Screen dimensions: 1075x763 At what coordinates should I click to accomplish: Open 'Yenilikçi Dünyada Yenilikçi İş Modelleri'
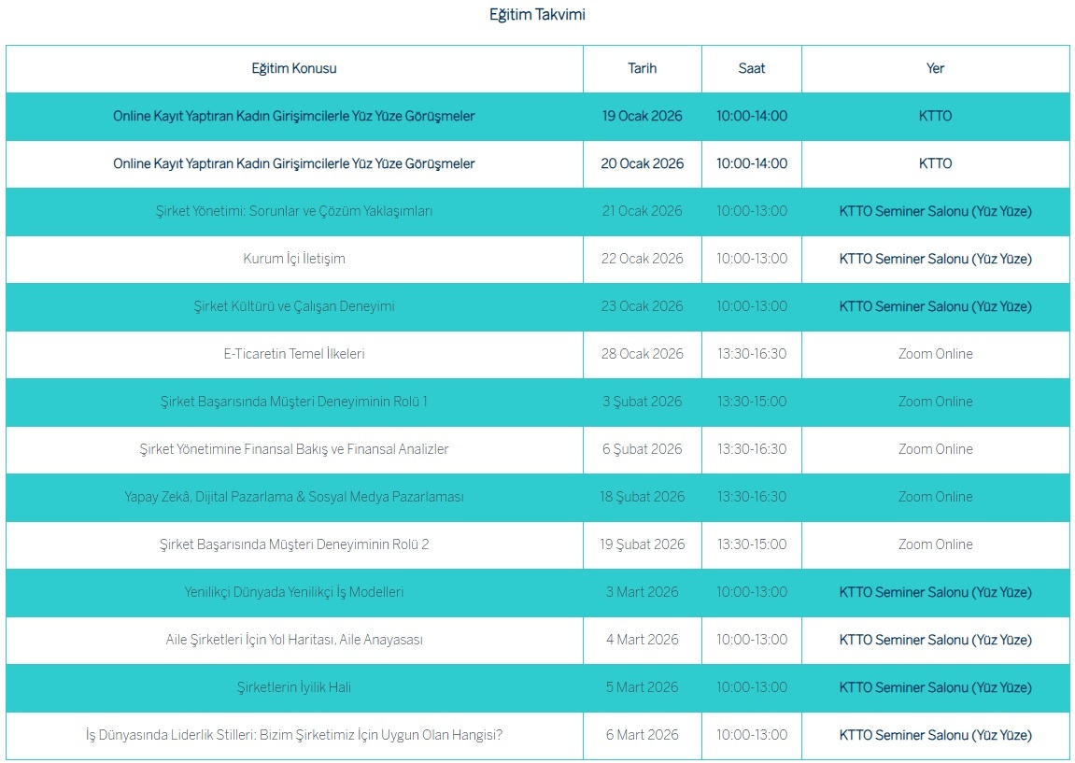pyautogui.click(x=294, y=592)
